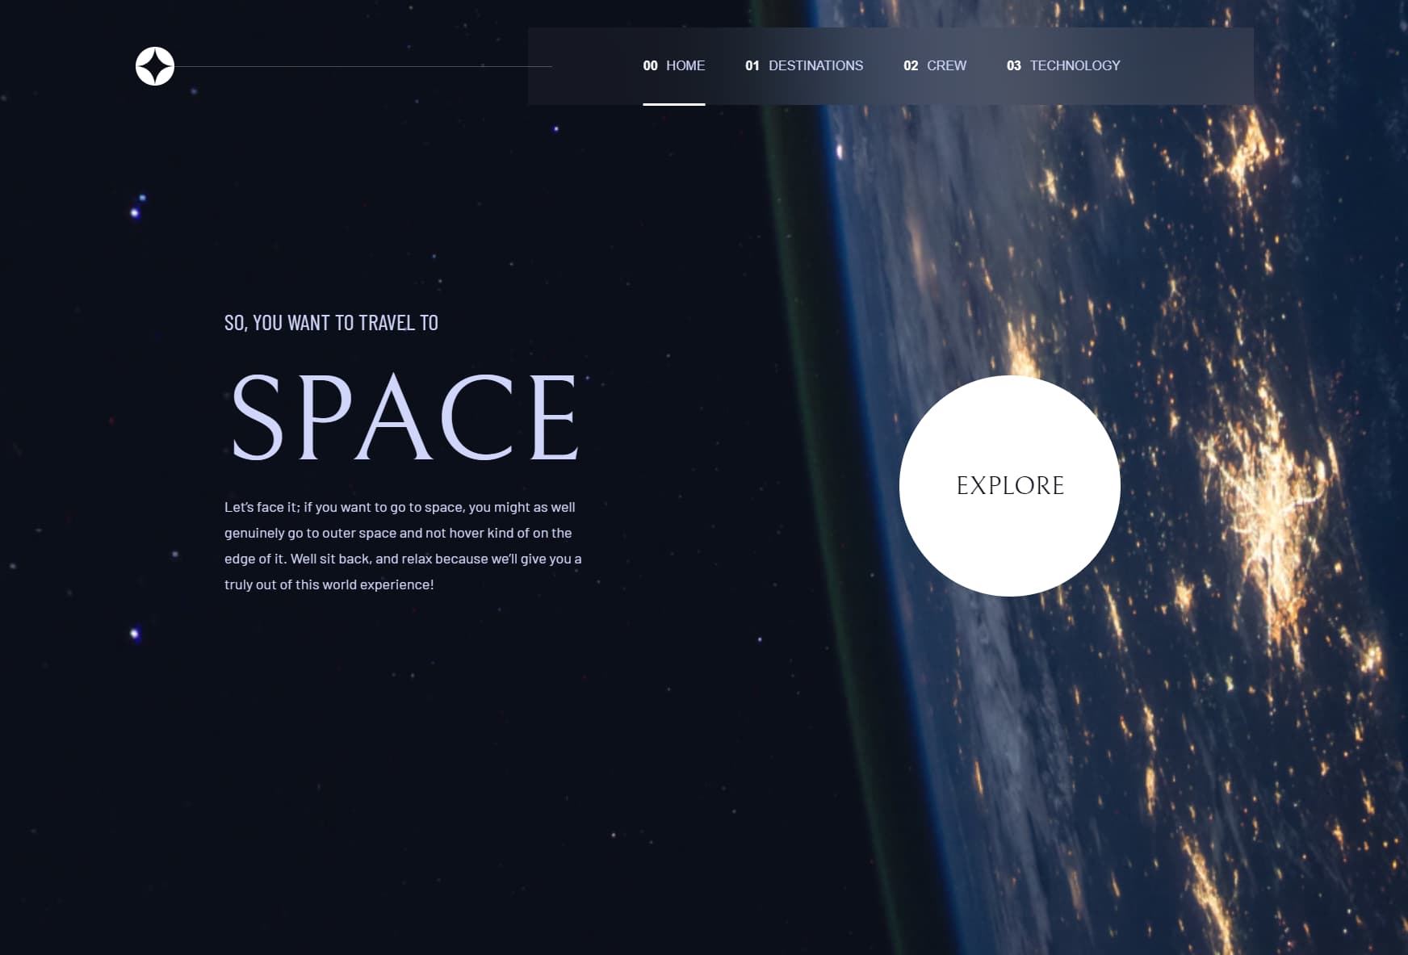Open the 00 Home nav tab
This screenshot has width=1408, height=955.
[x=674, y=66]
